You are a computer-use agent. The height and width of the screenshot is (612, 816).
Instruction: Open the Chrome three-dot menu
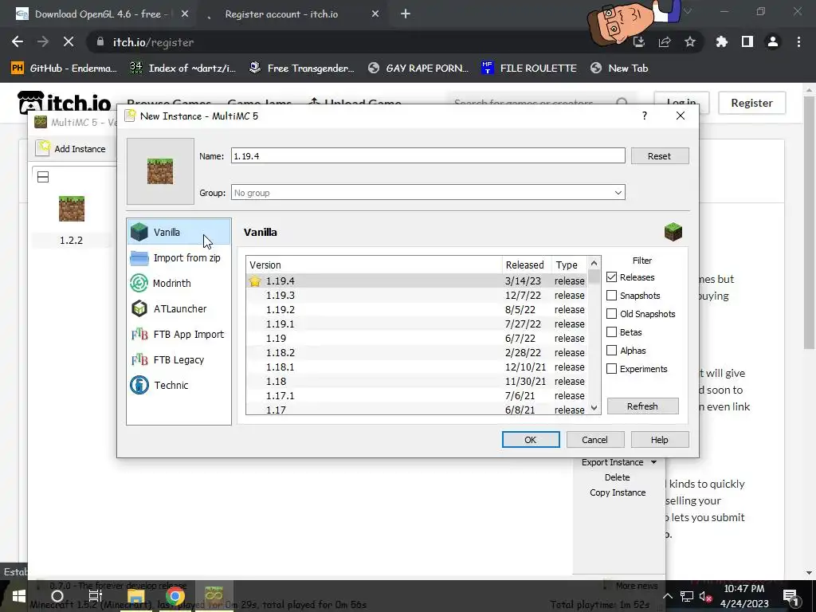(x=798, y=42)
